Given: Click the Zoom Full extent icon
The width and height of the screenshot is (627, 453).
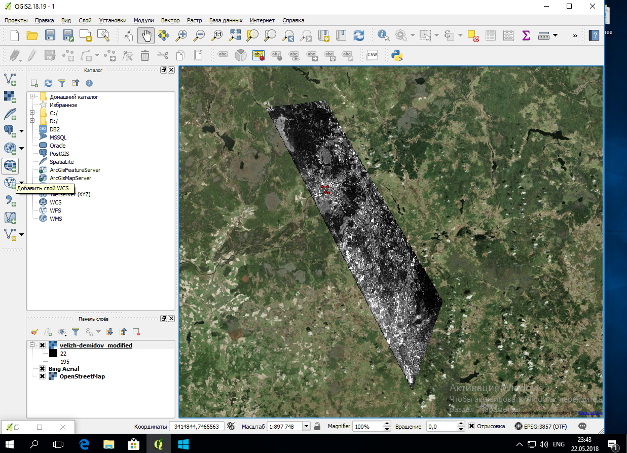Looking at the screenshot, I should point(235,36).
